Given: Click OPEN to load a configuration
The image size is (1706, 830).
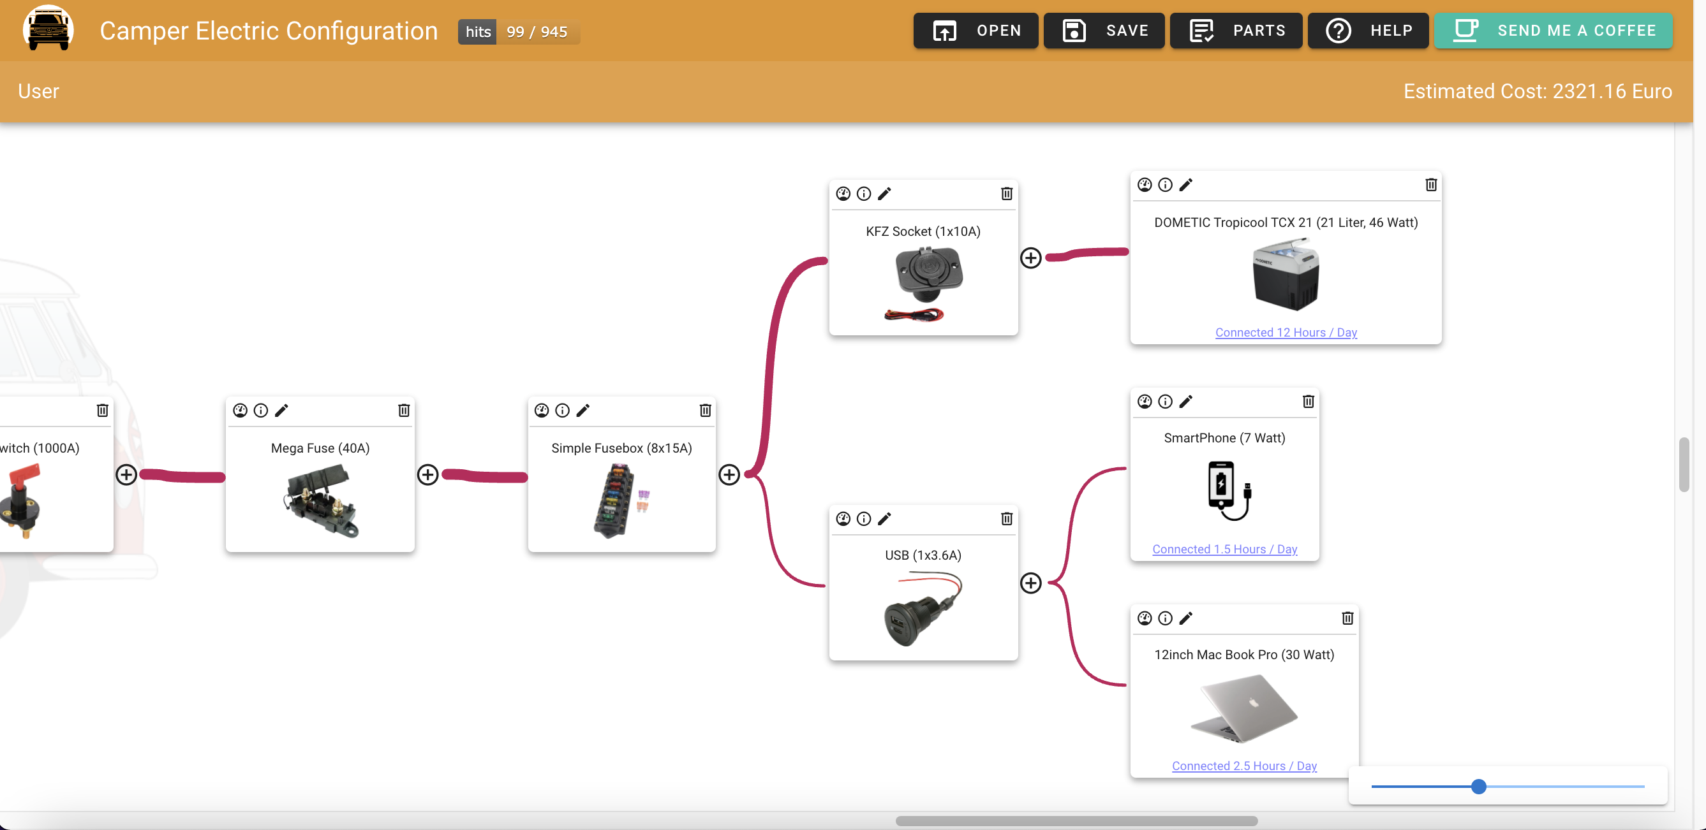Looking at the screenshot, I should pos(974,31).
